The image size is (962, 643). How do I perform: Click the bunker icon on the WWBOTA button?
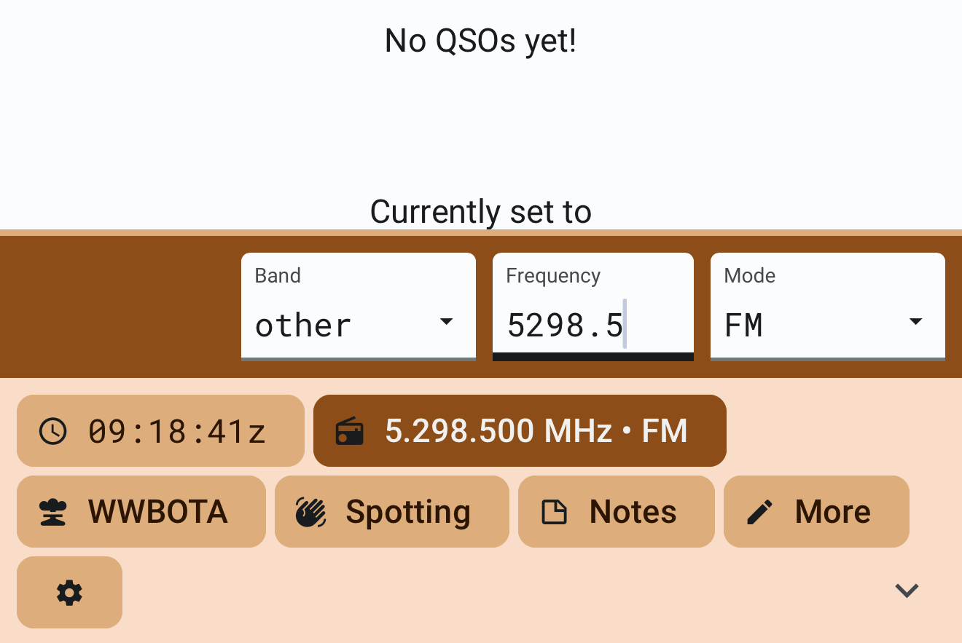(52, 512)
